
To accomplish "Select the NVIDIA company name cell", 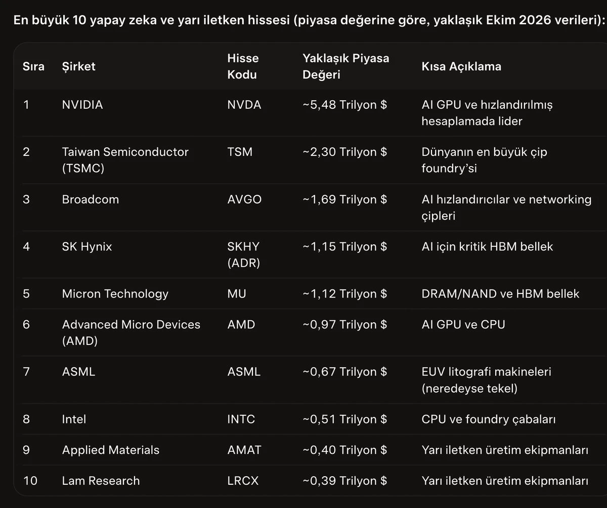I will [82, 105].
